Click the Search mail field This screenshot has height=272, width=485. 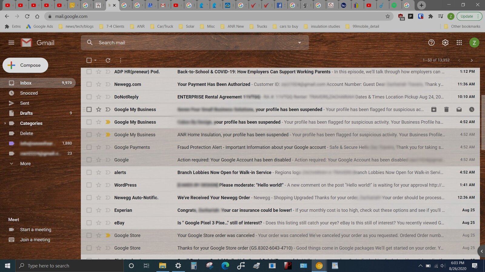coord(195,43)
